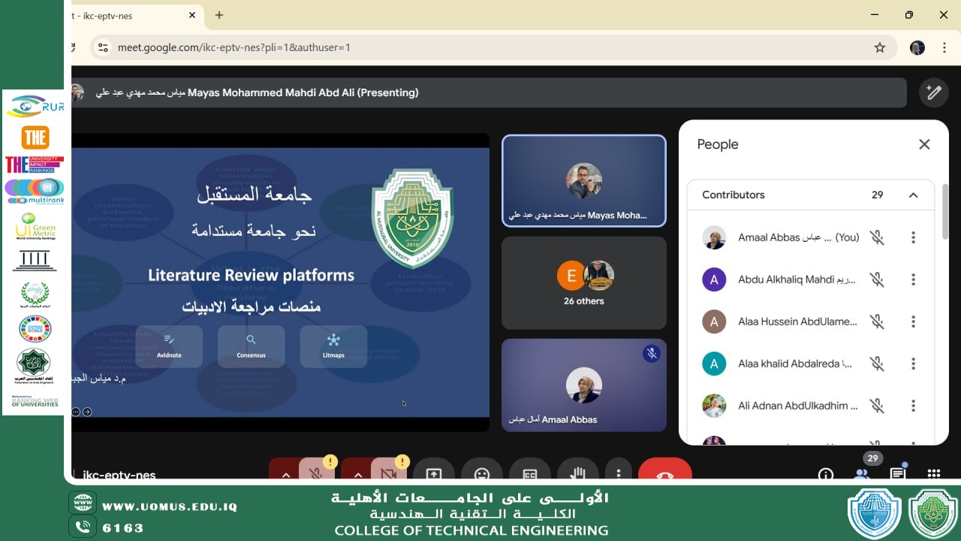Screen dimensions: 961x541
Task: Open the activities grid icon
Action: point(934,473)
